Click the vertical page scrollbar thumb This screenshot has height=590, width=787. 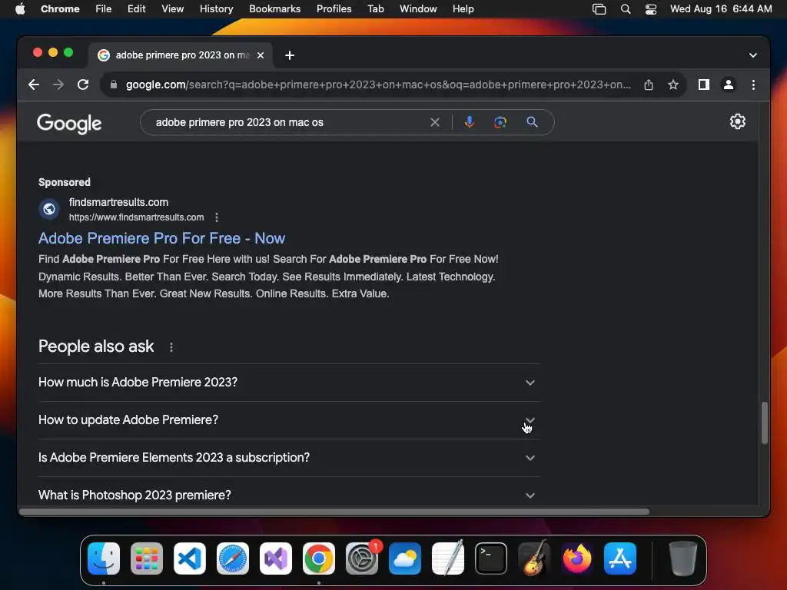765,423
